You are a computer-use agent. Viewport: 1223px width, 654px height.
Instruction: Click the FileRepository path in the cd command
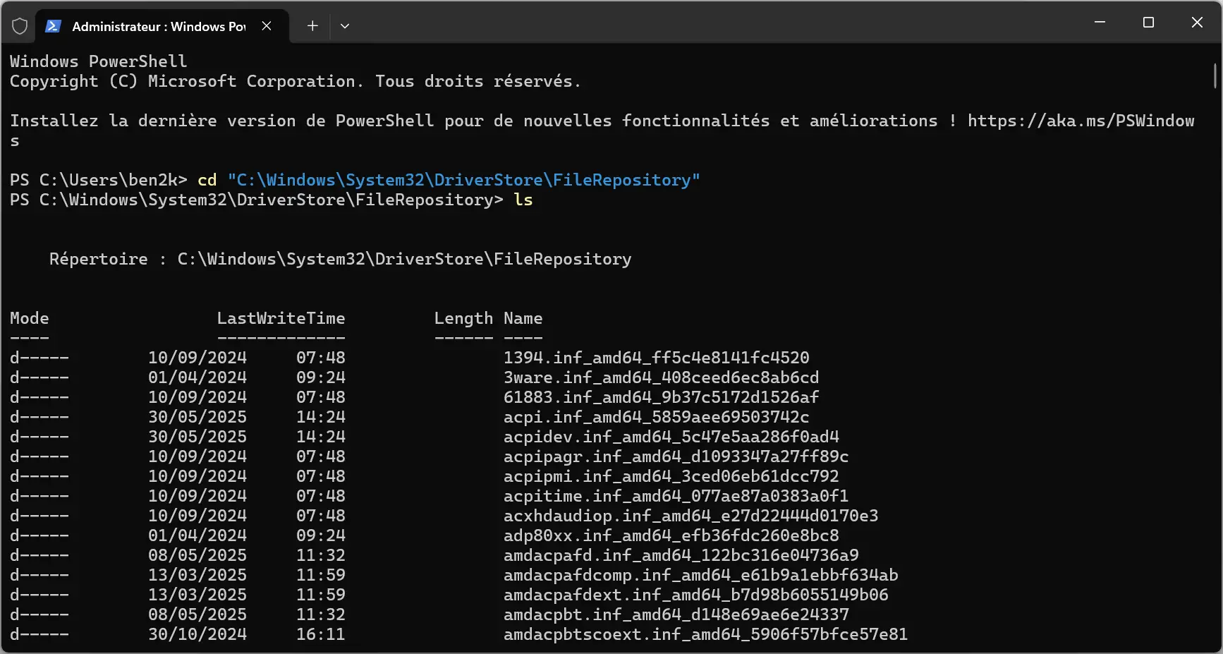pos(463,180)
